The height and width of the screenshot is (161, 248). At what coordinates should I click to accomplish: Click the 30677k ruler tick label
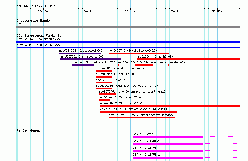point(87,11)
